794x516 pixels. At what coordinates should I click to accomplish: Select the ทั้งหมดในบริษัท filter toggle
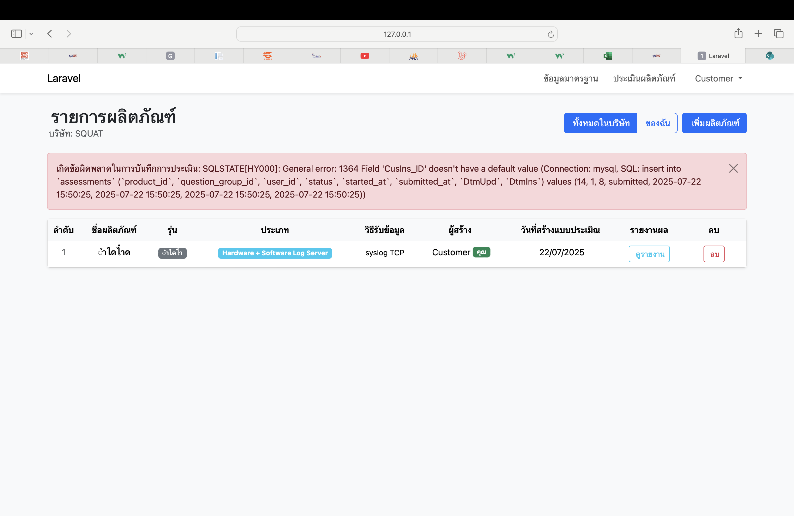coord(601,123)
